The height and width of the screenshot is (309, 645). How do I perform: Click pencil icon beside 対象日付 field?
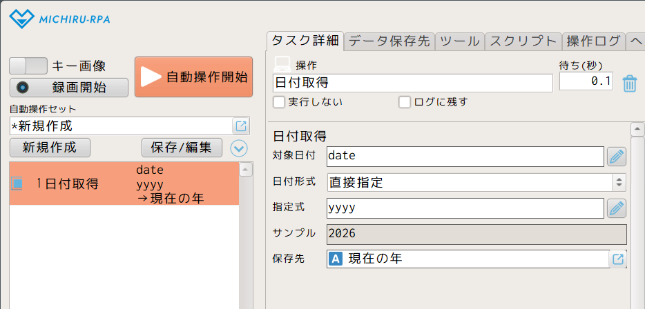[616, 157]
